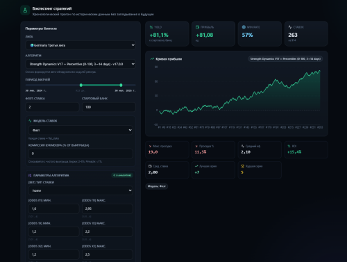Click the '+15,4%' ROI value
The height and width of the screenshot is (262, 347).
point(294,152)
